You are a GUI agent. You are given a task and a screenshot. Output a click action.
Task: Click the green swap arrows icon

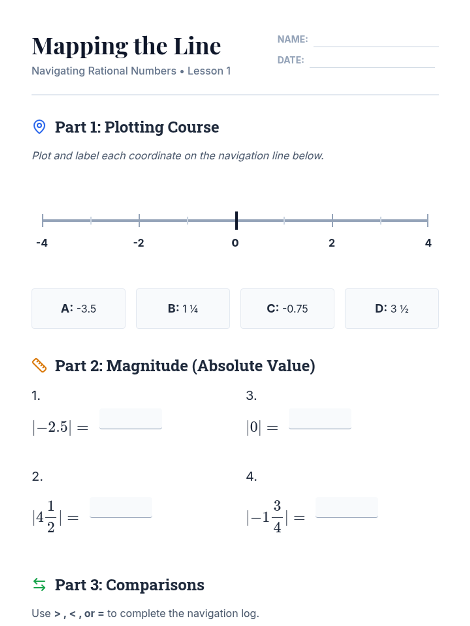click(39, 585)
